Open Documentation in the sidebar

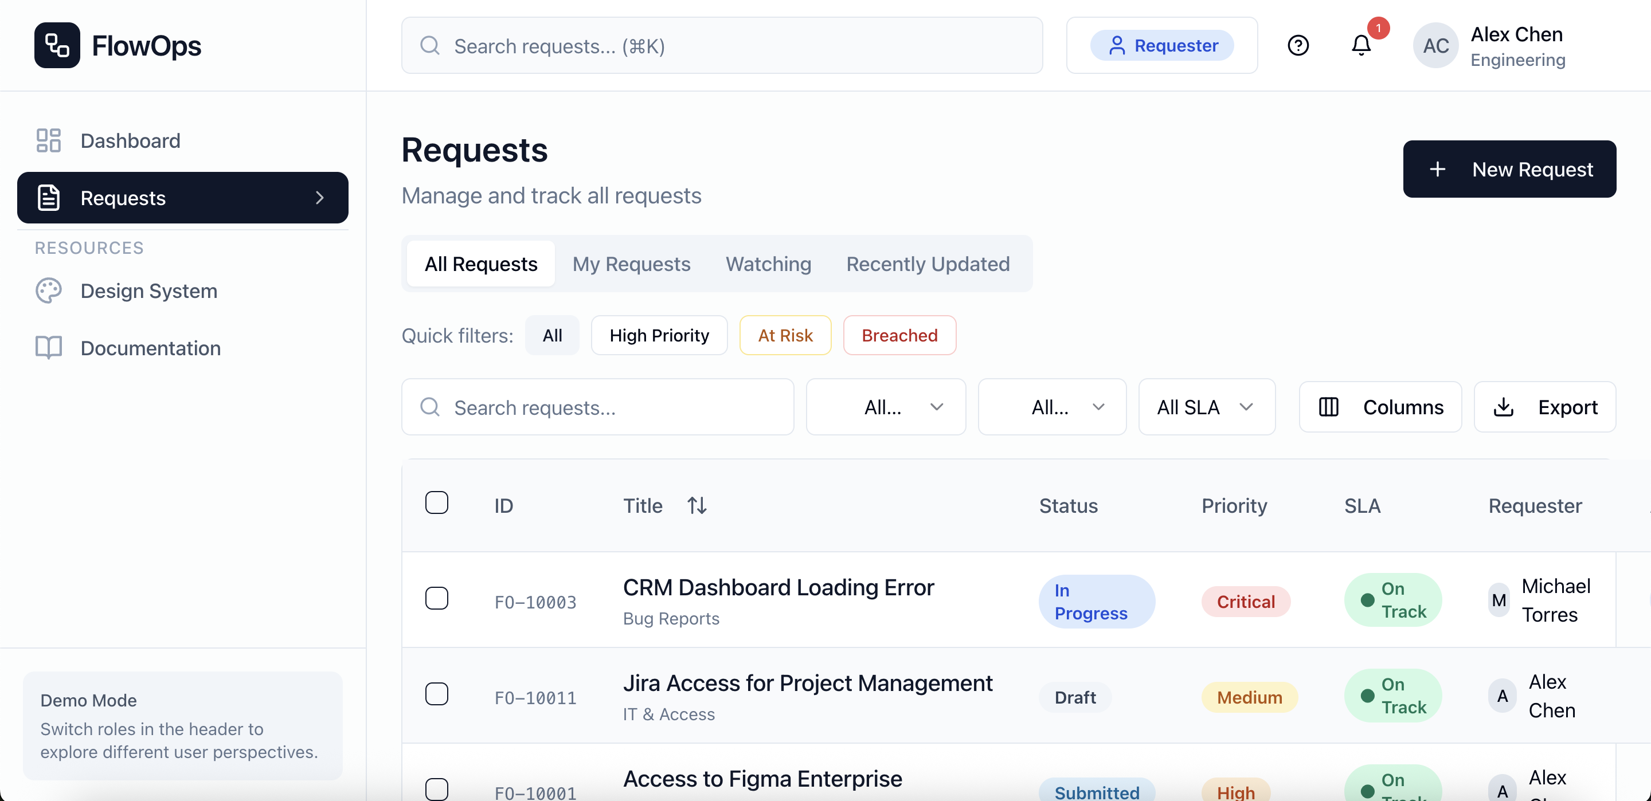183,347
